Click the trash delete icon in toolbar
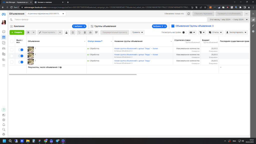 pyautogui.click(x=85, y=32)
